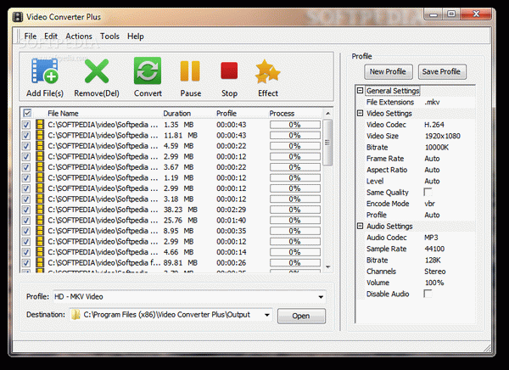Image resolution: width=509 pixels, height=370 pixels.
Task: Uncheck the 8.95 MB file checkbox
Action: click(x=26, y=231)
